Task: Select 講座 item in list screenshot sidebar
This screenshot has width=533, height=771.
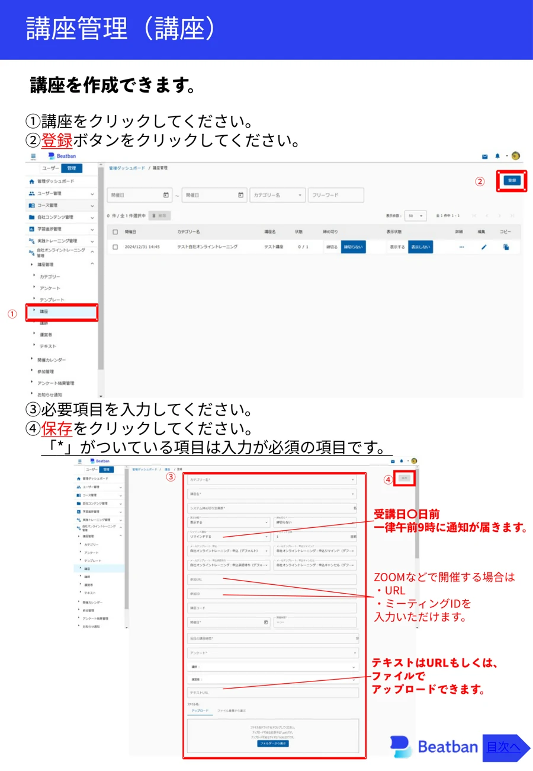Action: pyautogui.click(x=62, y=311)
